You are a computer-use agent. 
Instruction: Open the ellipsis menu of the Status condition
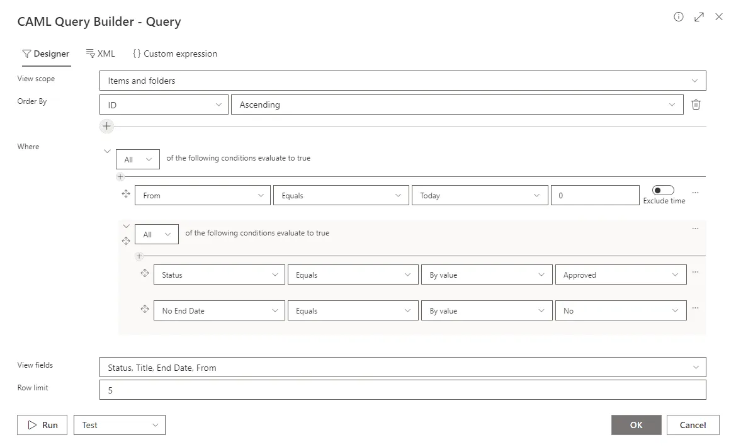[695, 271]
